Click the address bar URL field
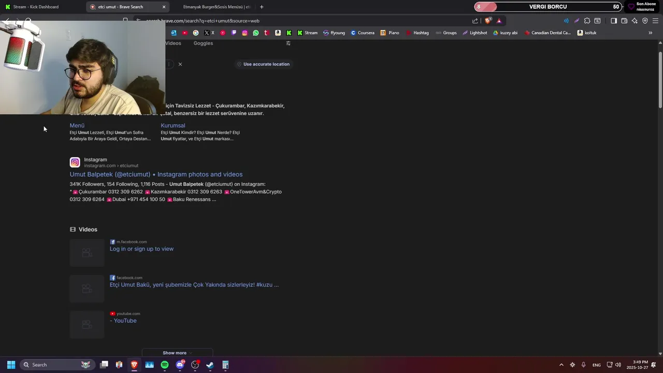 300,21
